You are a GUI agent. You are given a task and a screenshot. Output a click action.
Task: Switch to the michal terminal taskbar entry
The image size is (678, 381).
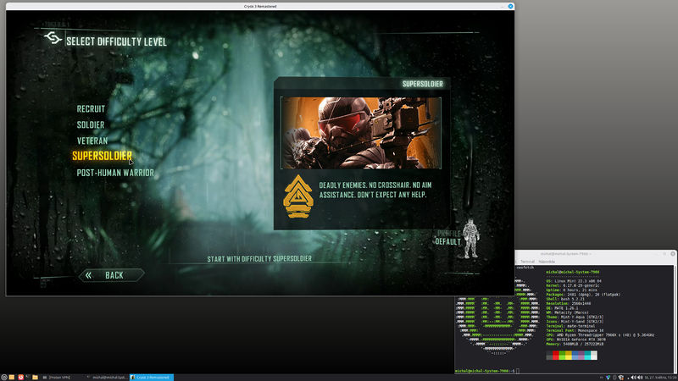coord(107,377)
